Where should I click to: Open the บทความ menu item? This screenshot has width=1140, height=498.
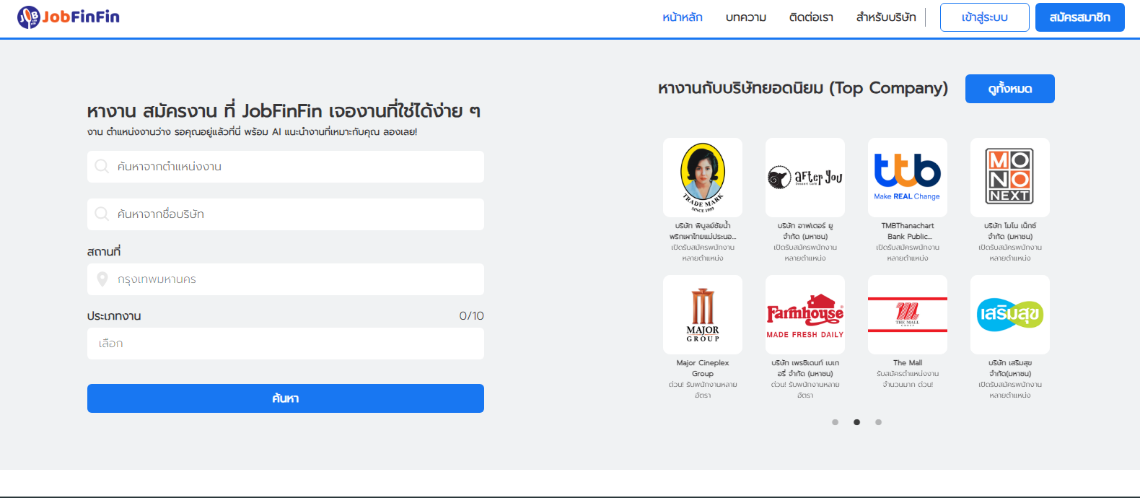746,17
